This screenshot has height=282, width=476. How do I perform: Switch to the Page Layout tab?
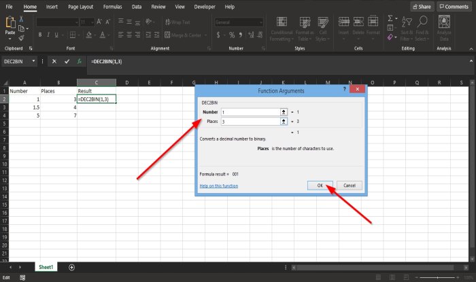80,7
